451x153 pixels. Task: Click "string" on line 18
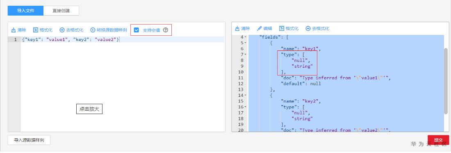click(x=302, y=119)
